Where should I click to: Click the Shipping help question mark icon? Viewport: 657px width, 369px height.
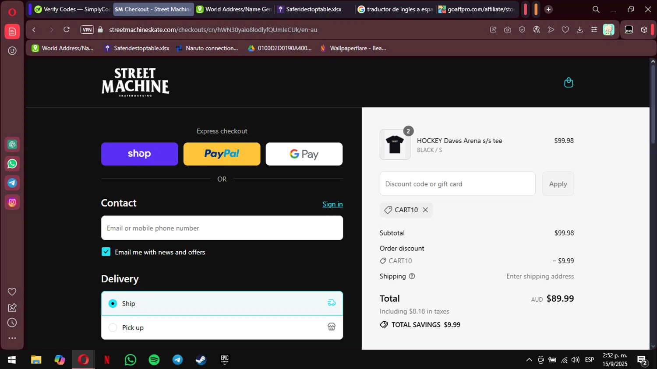coord(412,276)
